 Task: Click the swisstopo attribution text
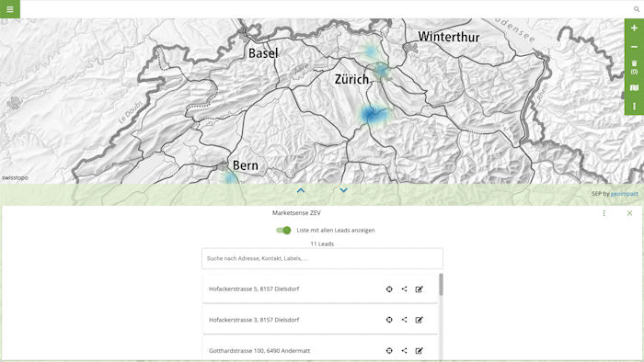tap(16, 178)
